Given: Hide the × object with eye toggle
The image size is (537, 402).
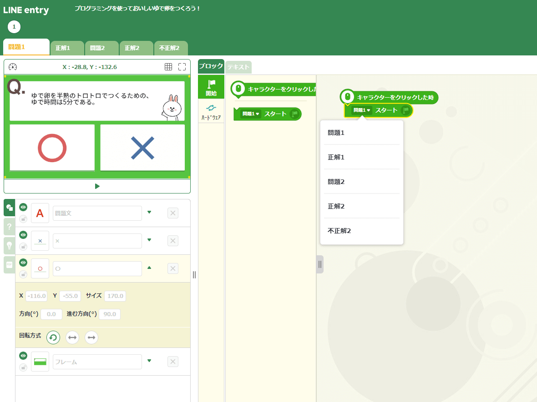Looking at the screenshot, I should tap(23, 235).
